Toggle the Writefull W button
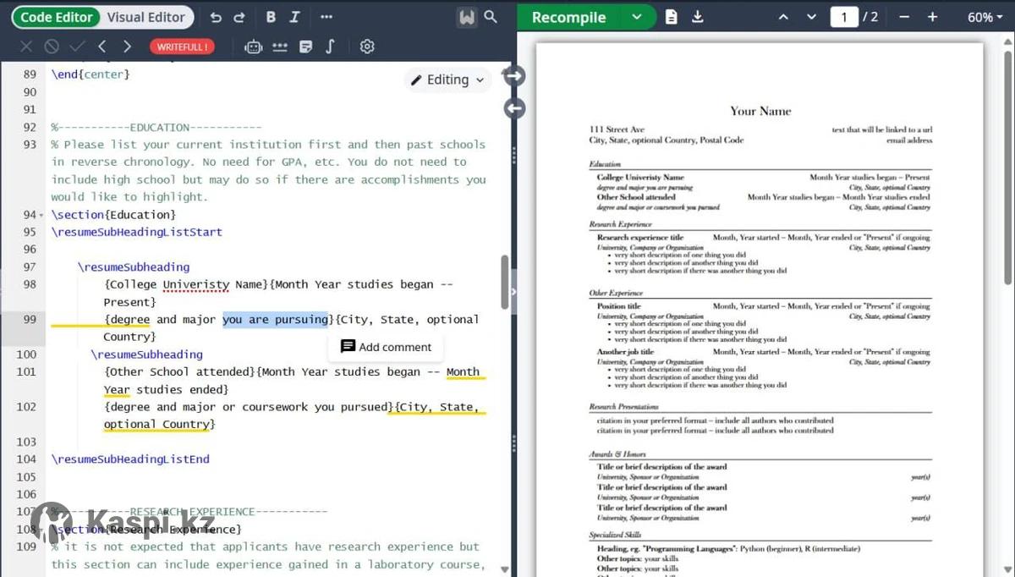This screenshot has height=577, width=1015. [466, 17]
